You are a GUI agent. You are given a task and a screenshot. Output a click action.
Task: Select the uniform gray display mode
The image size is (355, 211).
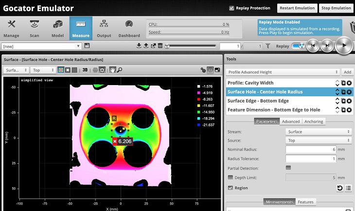74,70
